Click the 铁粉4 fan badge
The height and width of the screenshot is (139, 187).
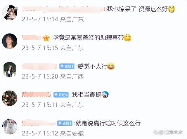point(61,95)
